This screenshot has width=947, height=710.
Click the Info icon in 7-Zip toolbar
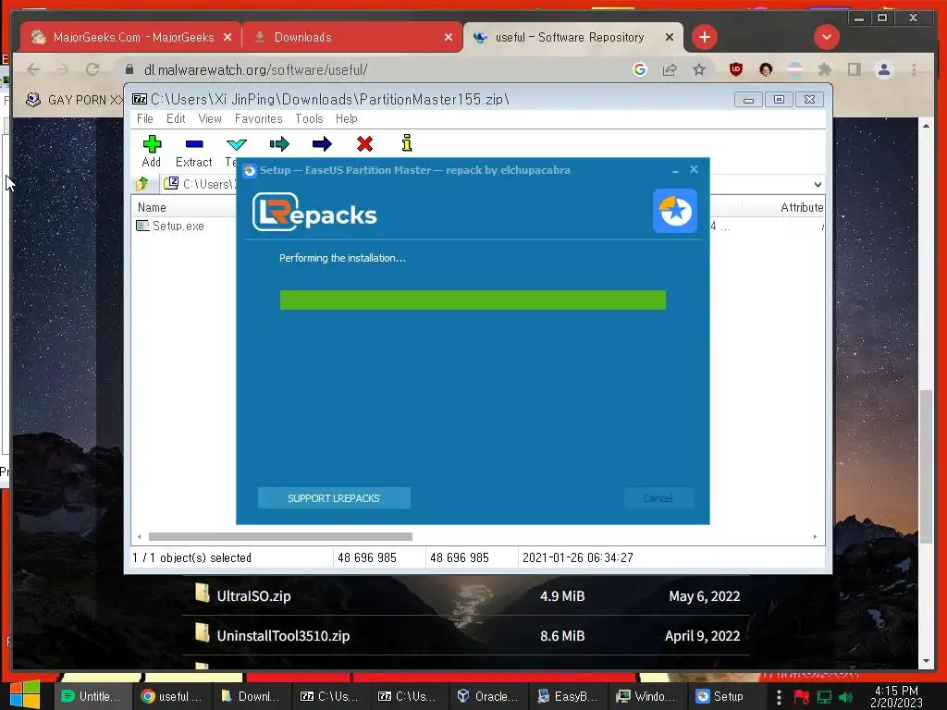point(407,143)
